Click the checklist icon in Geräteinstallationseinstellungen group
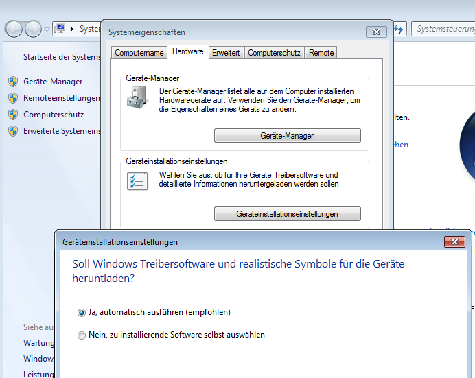Viewport: 475px width, 378px height. coord(137,181)
